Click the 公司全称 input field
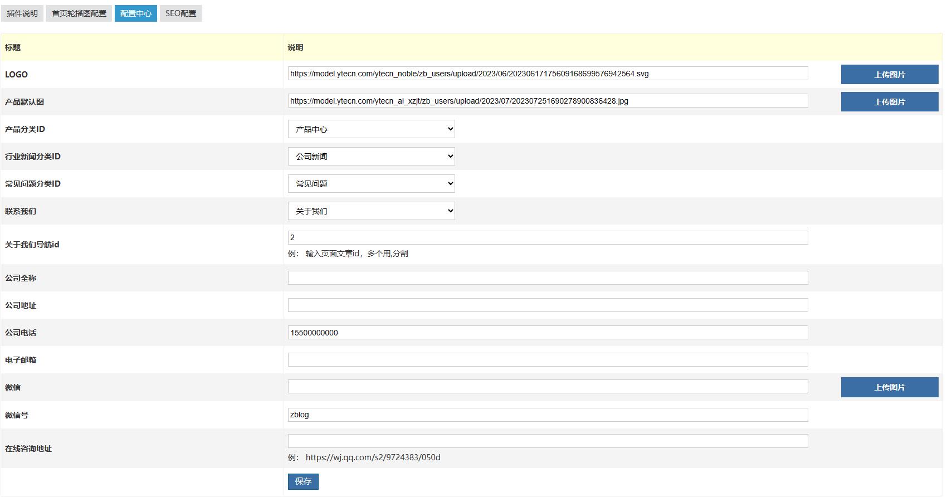Image resolution: width=947 pixels, height=497 pixels. tap(548, 277)
